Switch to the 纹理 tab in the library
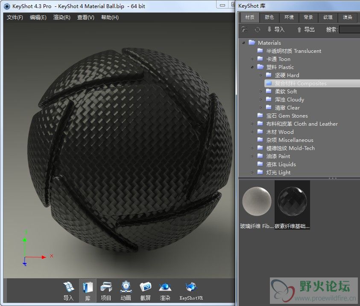This screenshot has width=360, height=306. point(328,17)
